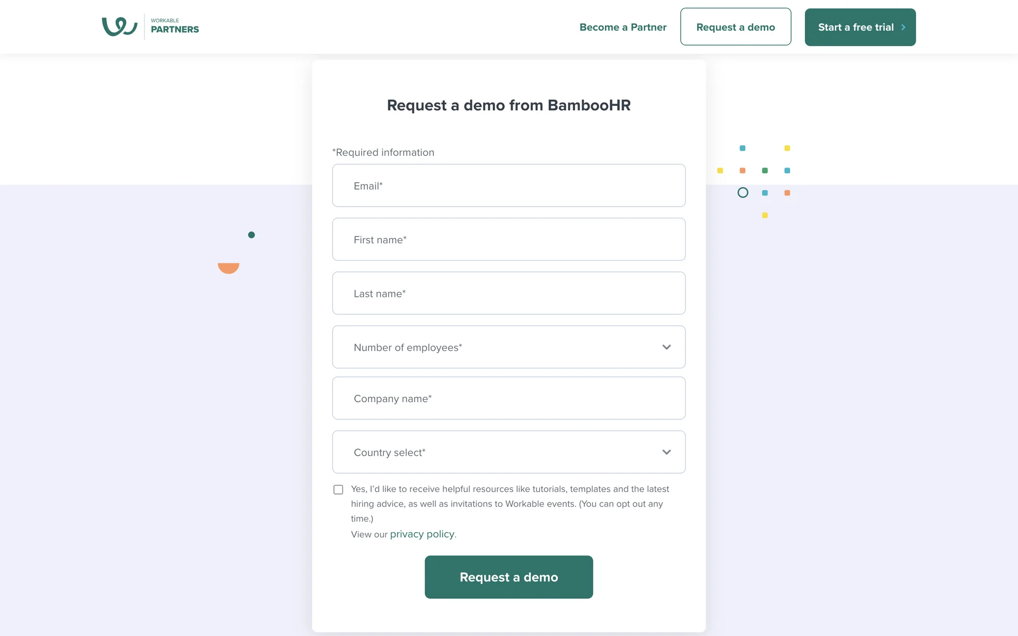The image size is (1018, 636).
Task: Click the Request a demo from BambooHR heading
Action: tap(508, 105)
